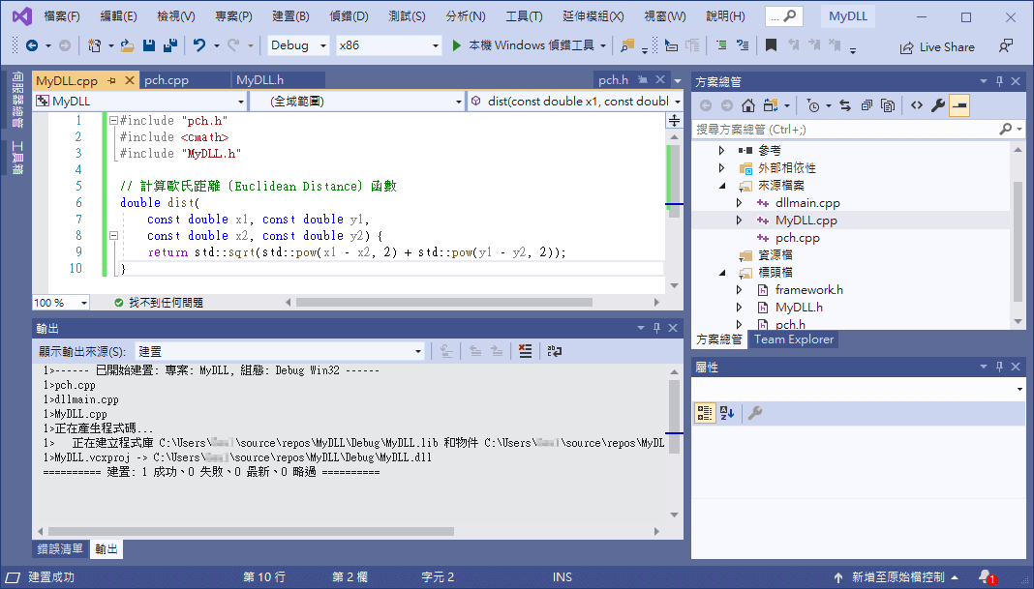The width and height of the screenshot is (1034, 589).
Task: Collapse the include block on line 1
Action: pos(113,121)
